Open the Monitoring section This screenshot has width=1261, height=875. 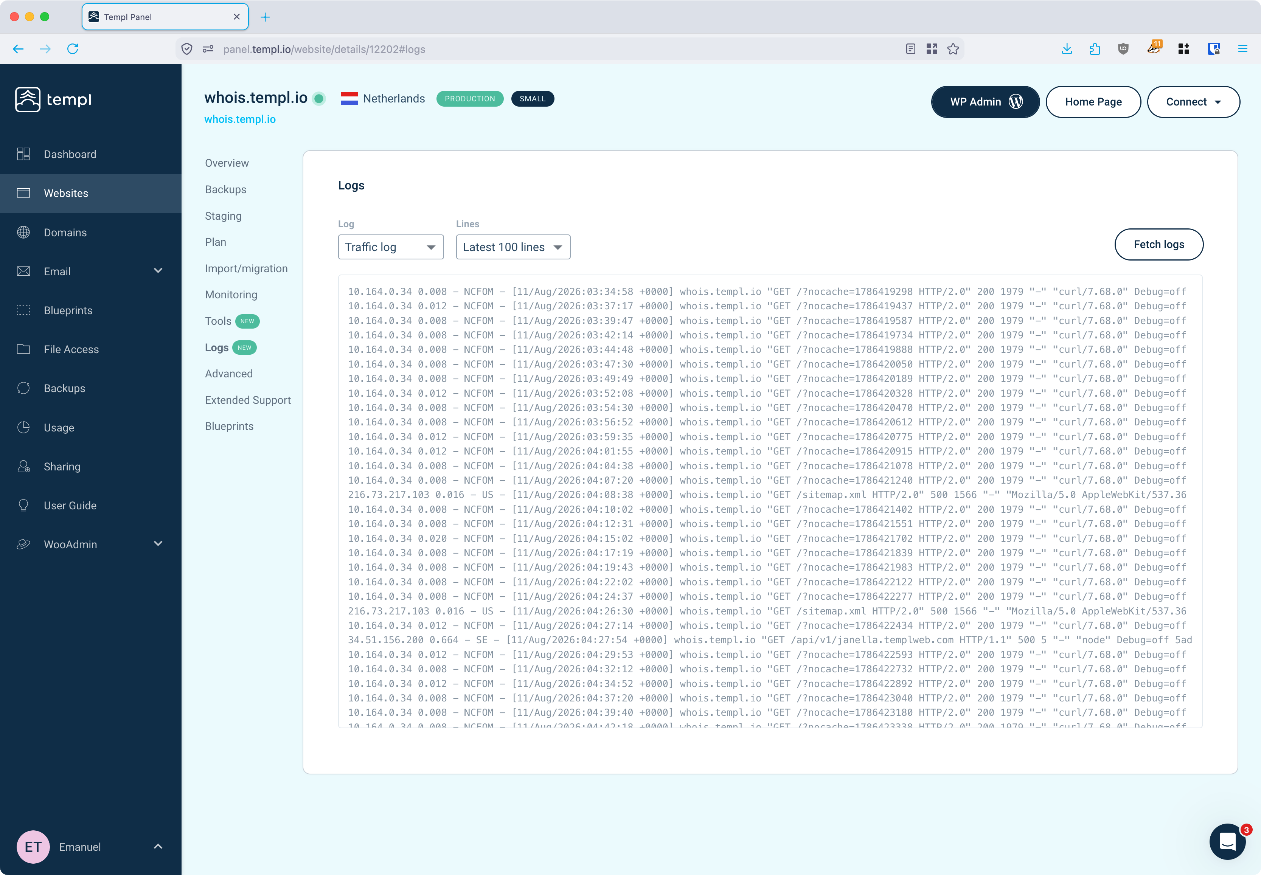pos(231,295)
